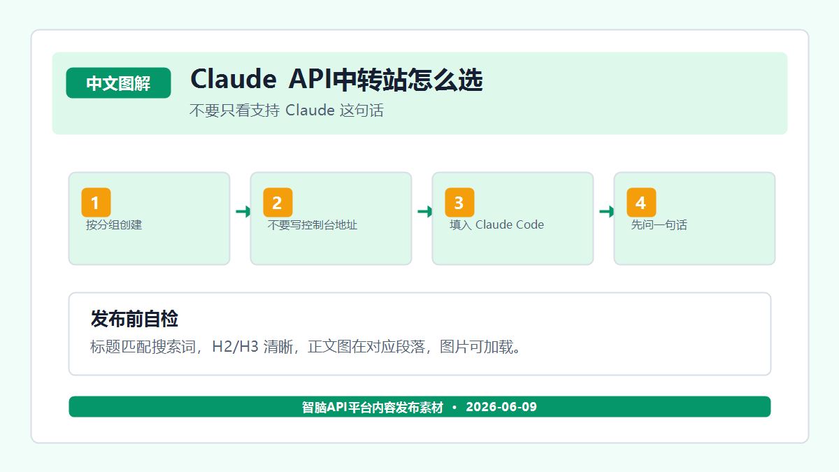Click the subtitle 不要只看支持 Claude 这句话
839x472 pixels.
[x=286, y=110]
